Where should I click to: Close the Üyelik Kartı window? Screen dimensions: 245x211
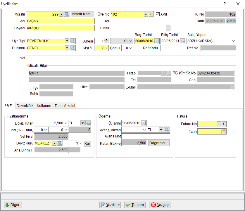pyautogui.click(x=238, y=4)
